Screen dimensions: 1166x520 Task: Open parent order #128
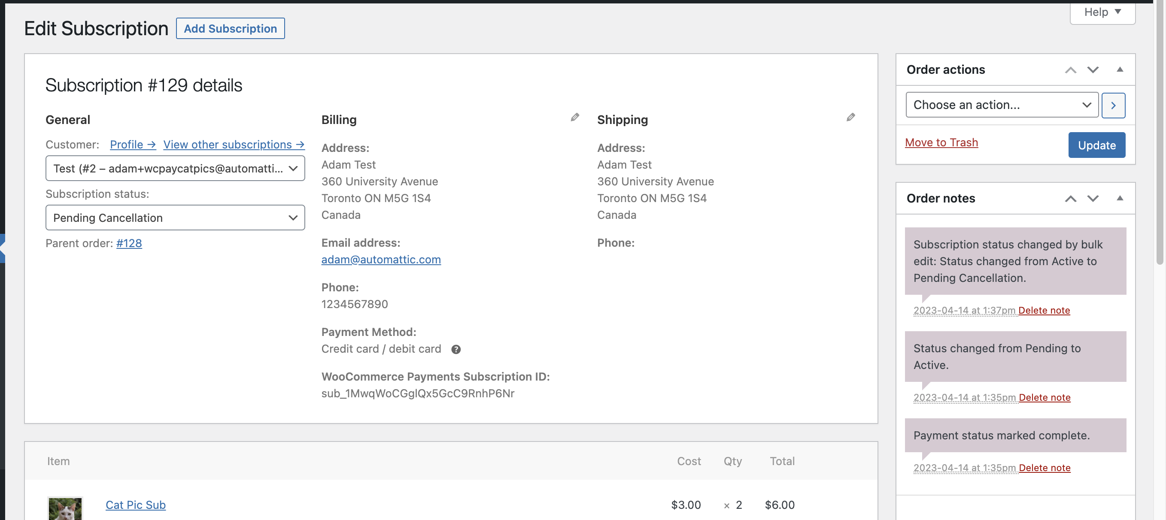tap(129, 243)
